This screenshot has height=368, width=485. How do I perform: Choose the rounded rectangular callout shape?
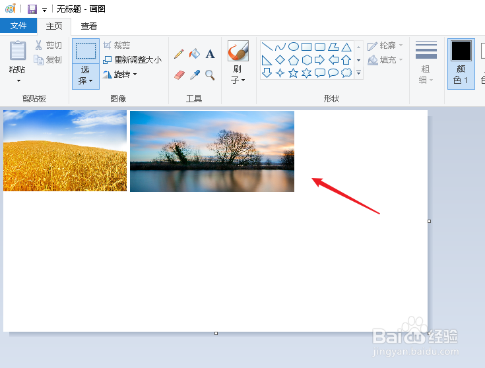320,73
